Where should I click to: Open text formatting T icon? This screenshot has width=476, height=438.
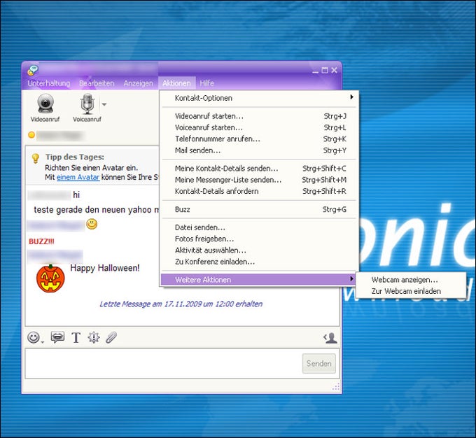pyautogui.click(x=76, y=337)
